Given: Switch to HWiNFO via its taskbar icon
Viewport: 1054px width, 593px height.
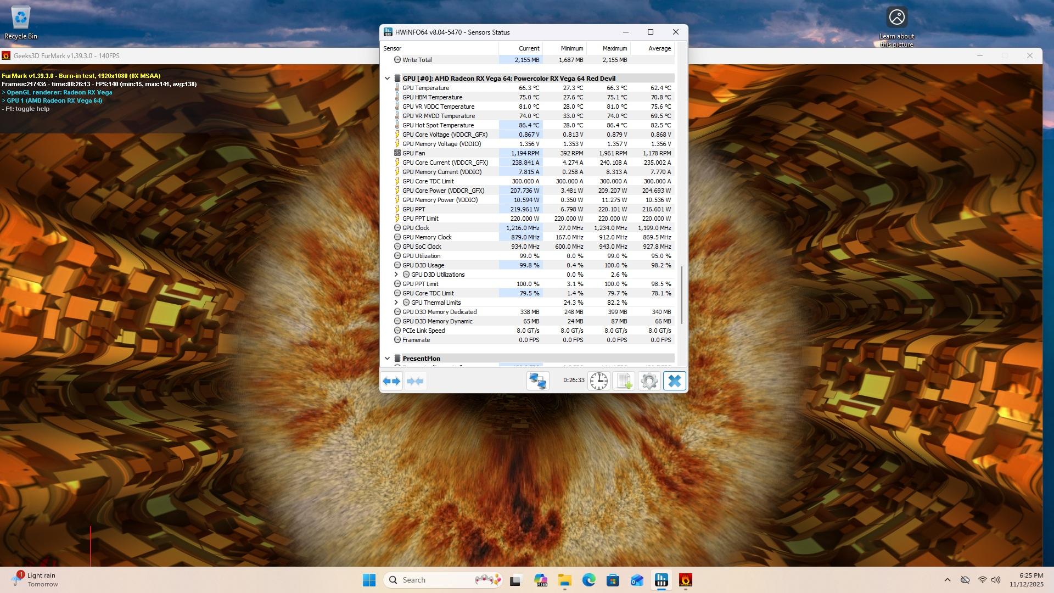Looking at the screenshot, I should tap(661, 580).
